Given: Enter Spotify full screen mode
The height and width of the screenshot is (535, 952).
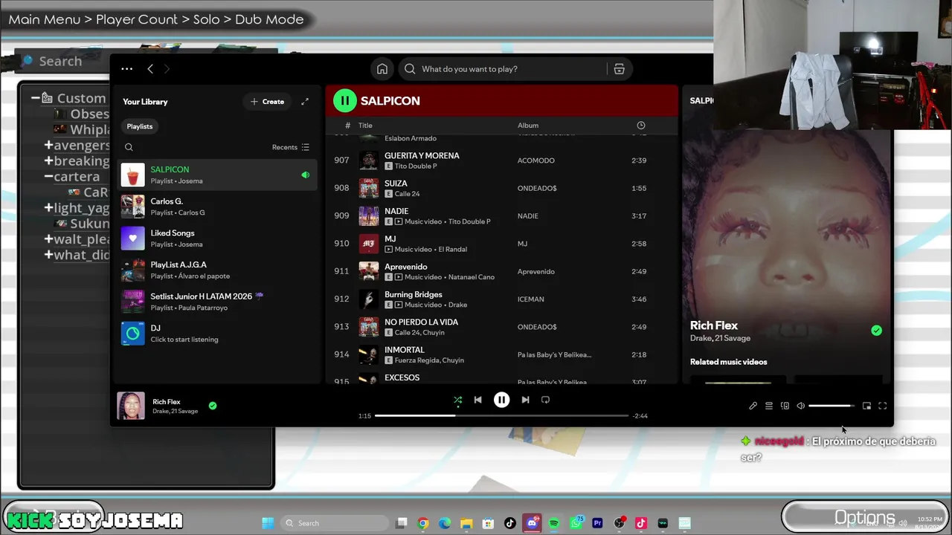Looking at the screenshot, I should click(883, 406).
